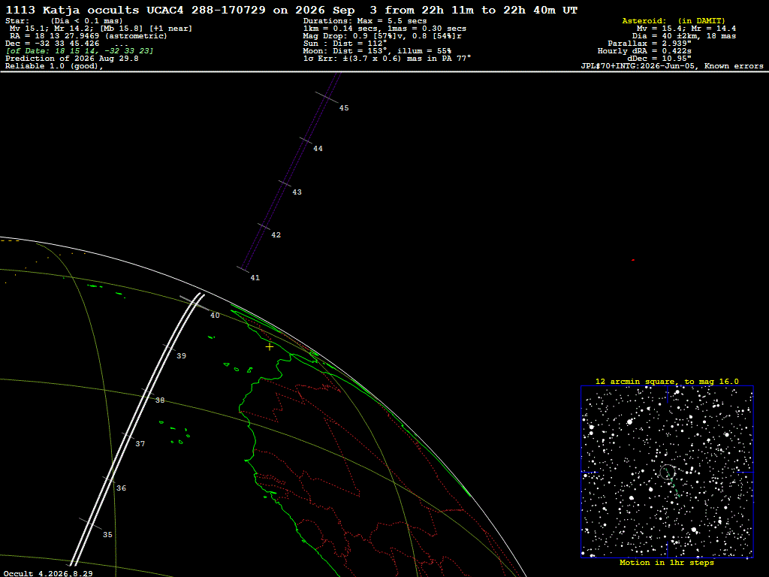Select minute marker 44 on the purple path
The image size is (769, 577).
(x=318, y=149)
